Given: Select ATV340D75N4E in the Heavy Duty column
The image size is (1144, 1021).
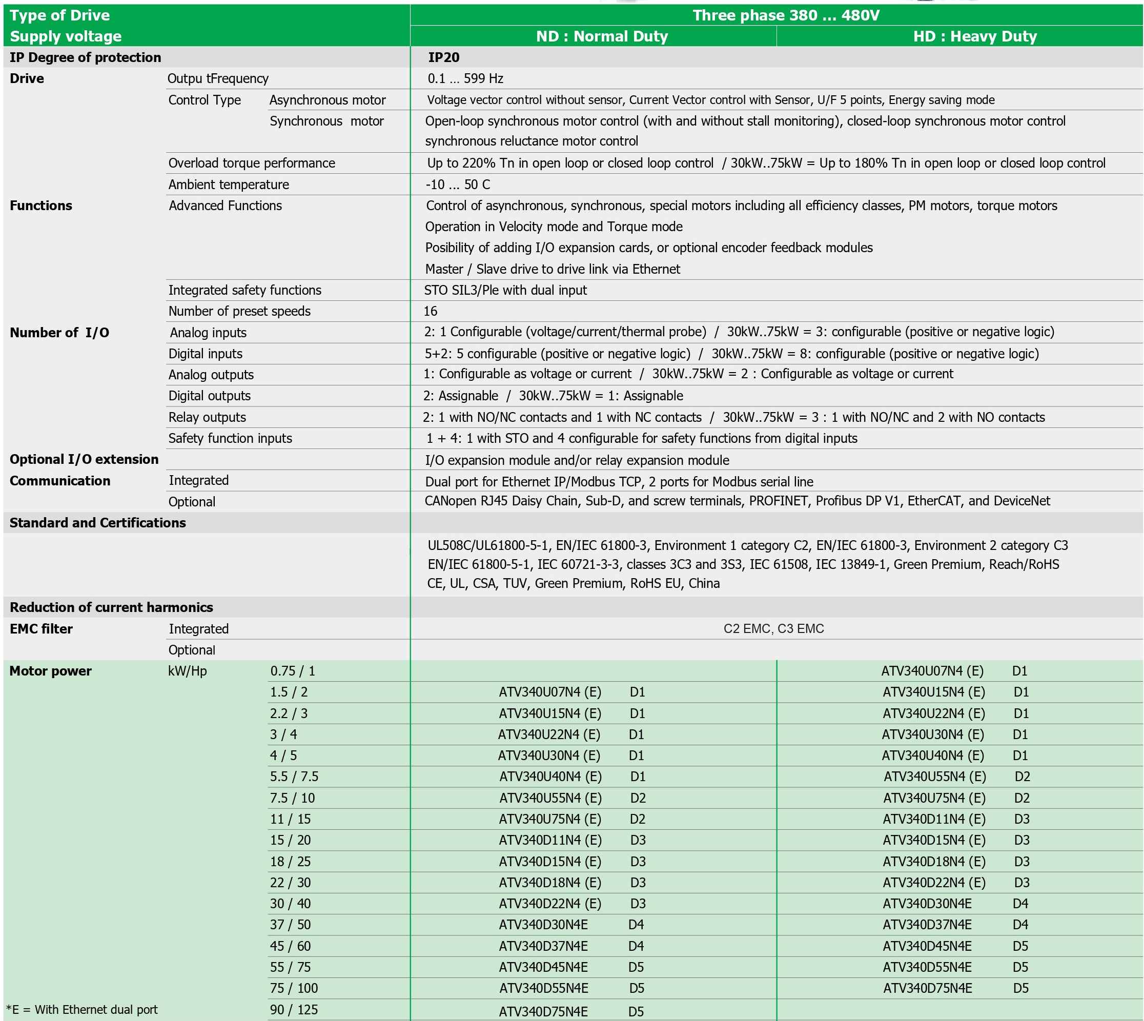Looking at the screenshot, I should pyautogui.click(x=927, y=989).
